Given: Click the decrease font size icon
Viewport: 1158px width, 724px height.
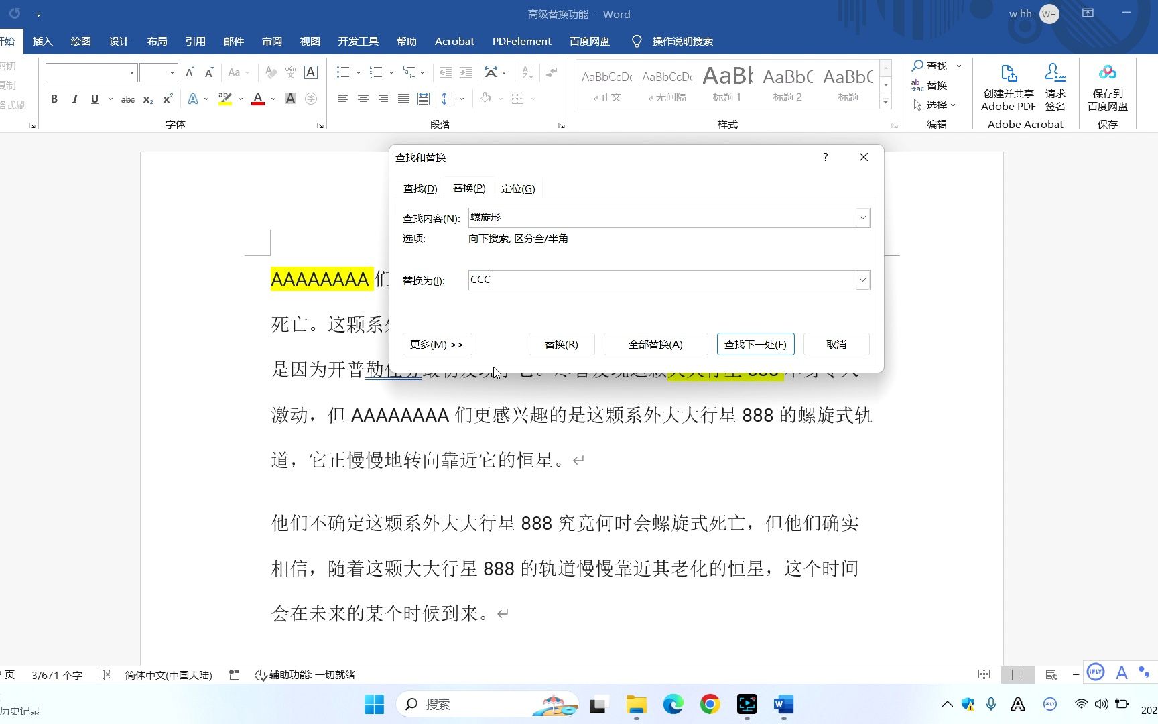Looking at the screenshot, I should pyautogui.click(x=209, y=72).
